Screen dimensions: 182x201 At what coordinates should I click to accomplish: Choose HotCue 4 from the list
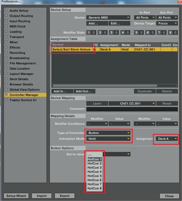point(94,172)
